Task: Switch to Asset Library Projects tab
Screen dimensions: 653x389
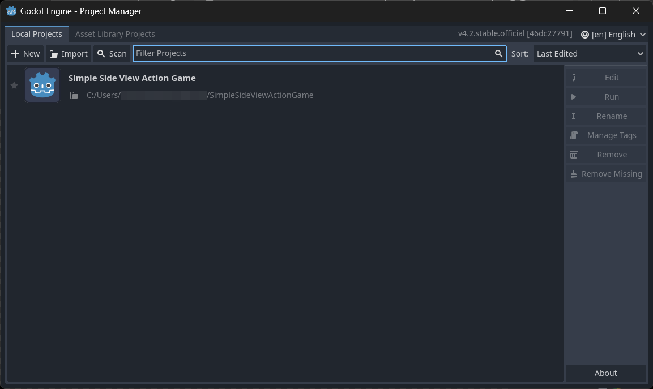Action: click(x=115, y=34)
